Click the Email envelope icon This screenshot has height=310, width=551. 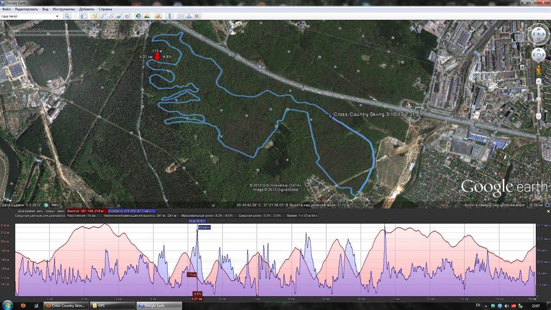click(x=181, y=16)
